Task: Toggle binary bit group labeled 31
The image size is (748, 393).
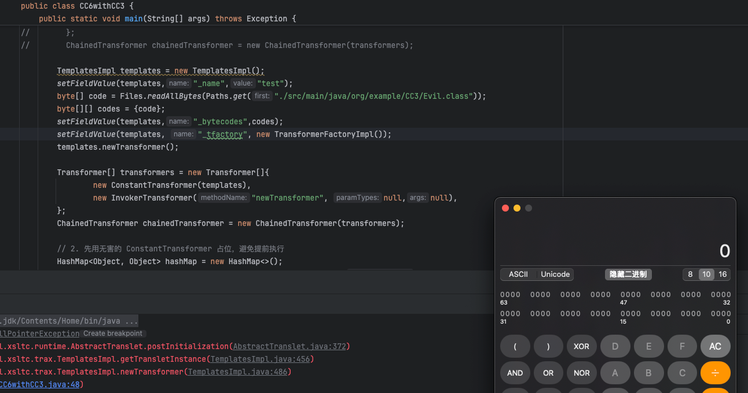Action: pos(510,314)
